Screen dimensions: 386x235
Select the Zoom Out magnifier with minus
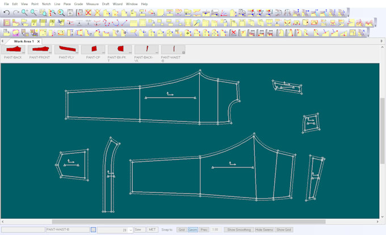33,12
